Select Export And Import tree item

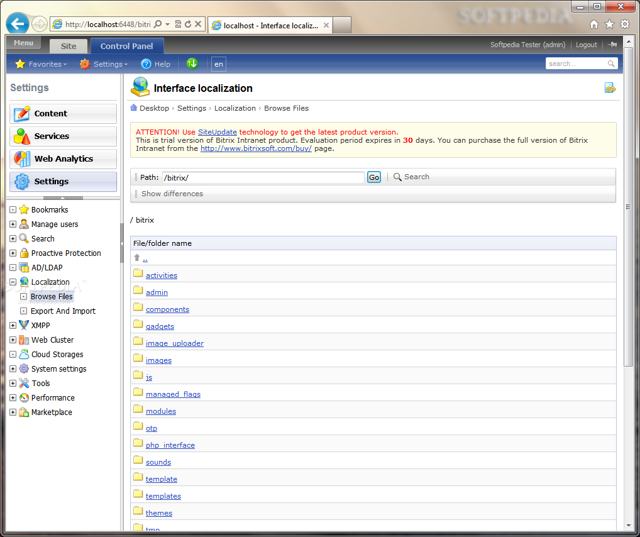(x=63, y=311)
